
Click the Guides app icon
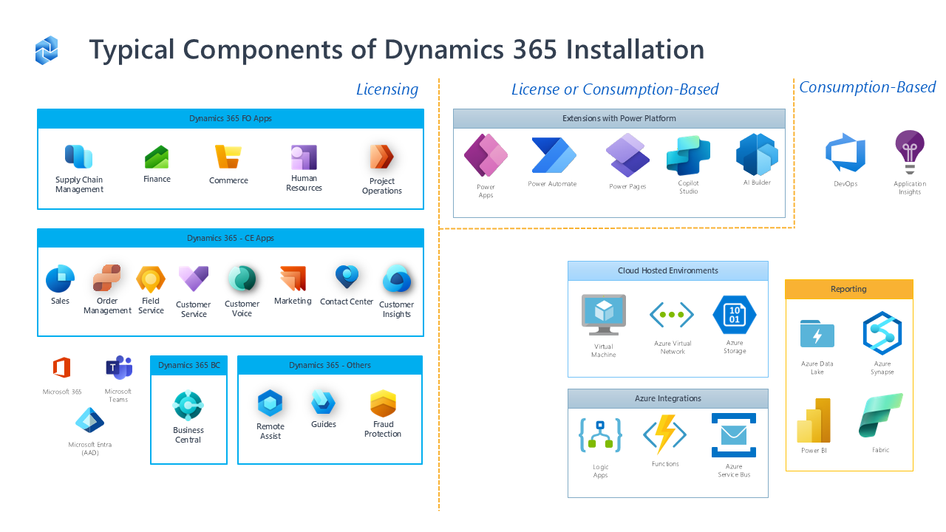pos(323,403)
